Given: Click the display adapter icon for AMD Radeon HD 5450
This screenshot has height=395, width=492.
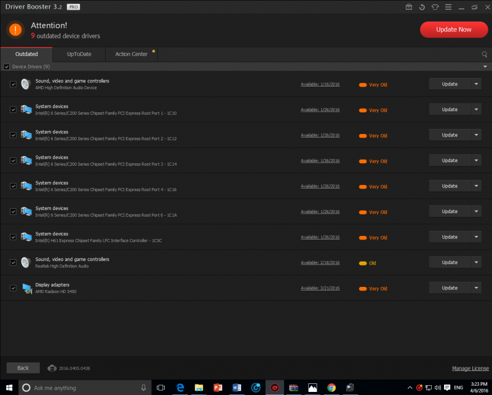Looking at the screenshot, I should [x=27, y=288].
